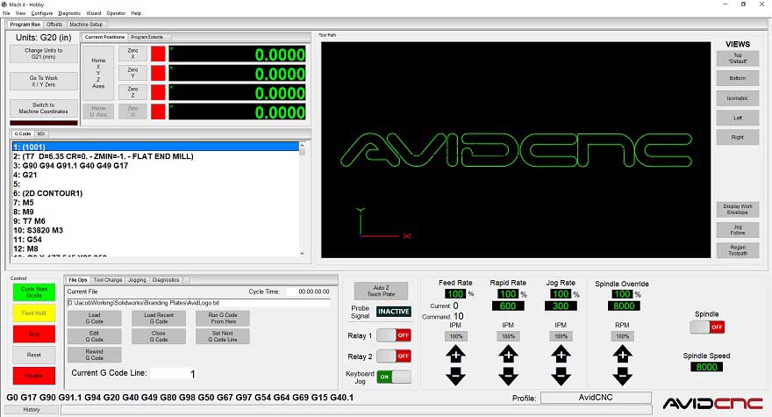Click the Cycle Start Gcode button
Image resolution: width=772 pixels, height=417 pixels.
point(34,292)
